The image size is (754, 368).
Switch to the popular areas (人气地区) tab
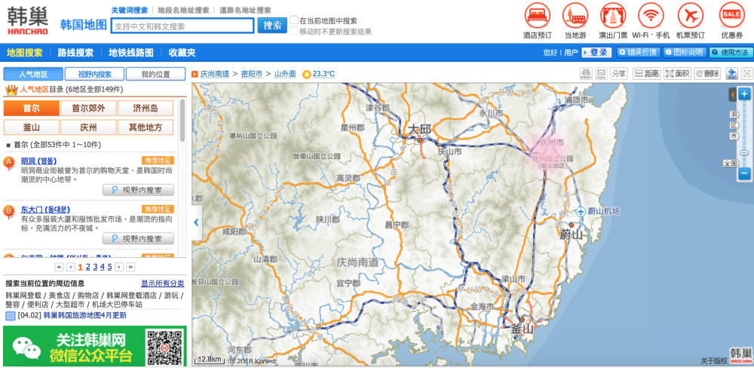point(33,74)
